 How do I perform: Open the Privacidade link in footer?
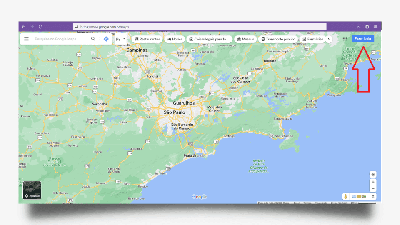[x=321, y=203]
